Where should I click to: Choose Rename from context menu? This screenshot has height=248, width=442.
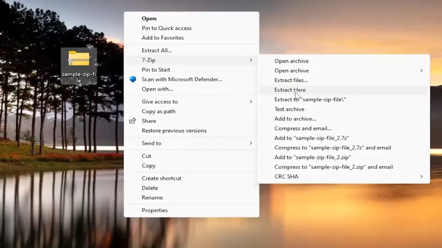click(152, 197)
